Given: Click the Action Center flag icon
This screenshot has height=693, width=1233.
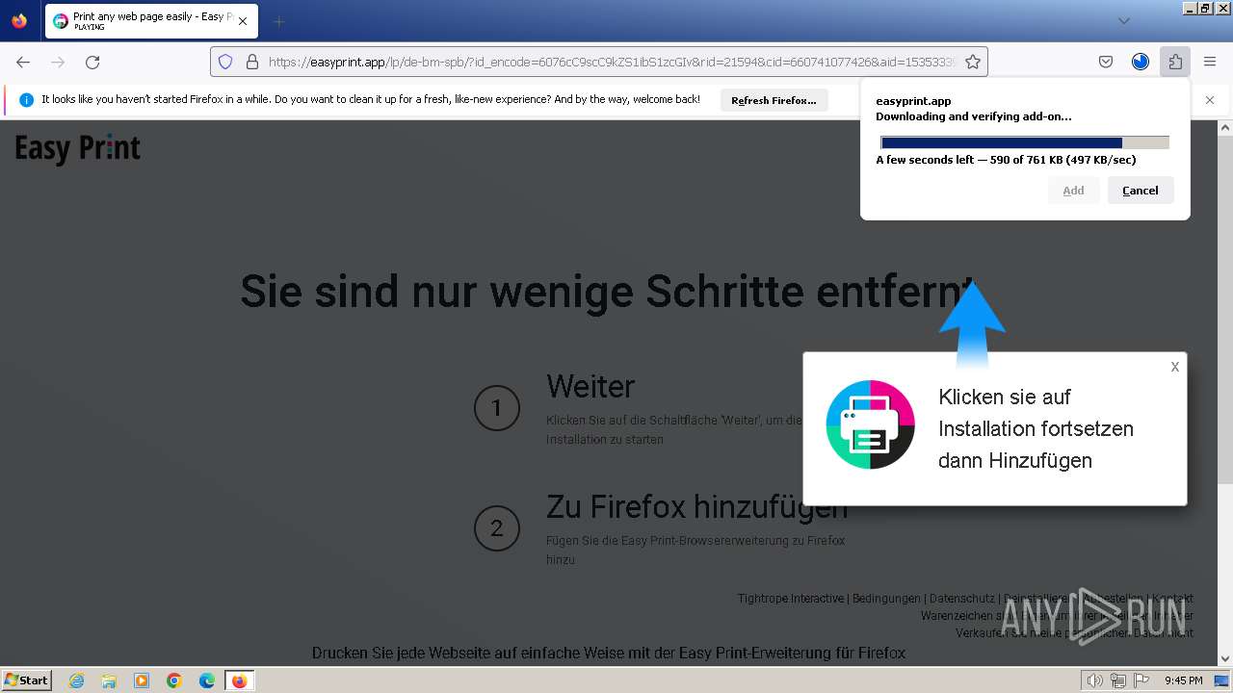Looking at the screenshot, I should 1141,680.
